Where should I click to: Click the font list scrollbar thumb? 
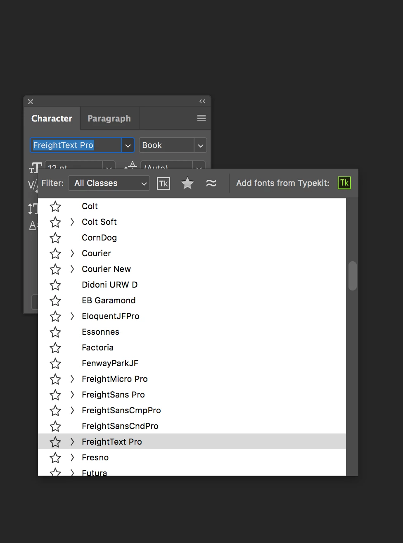tap(353, 276)
